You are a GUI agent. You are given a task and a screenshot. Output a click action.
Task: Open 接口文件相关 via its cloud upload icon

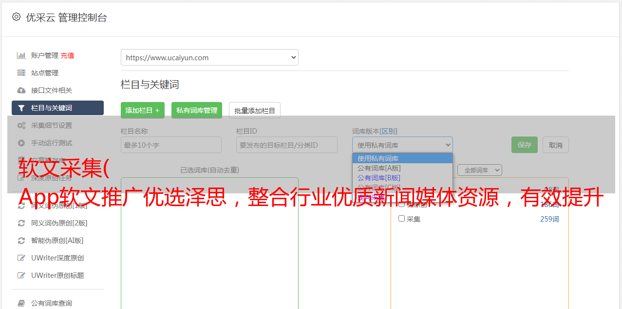point(21,90)
